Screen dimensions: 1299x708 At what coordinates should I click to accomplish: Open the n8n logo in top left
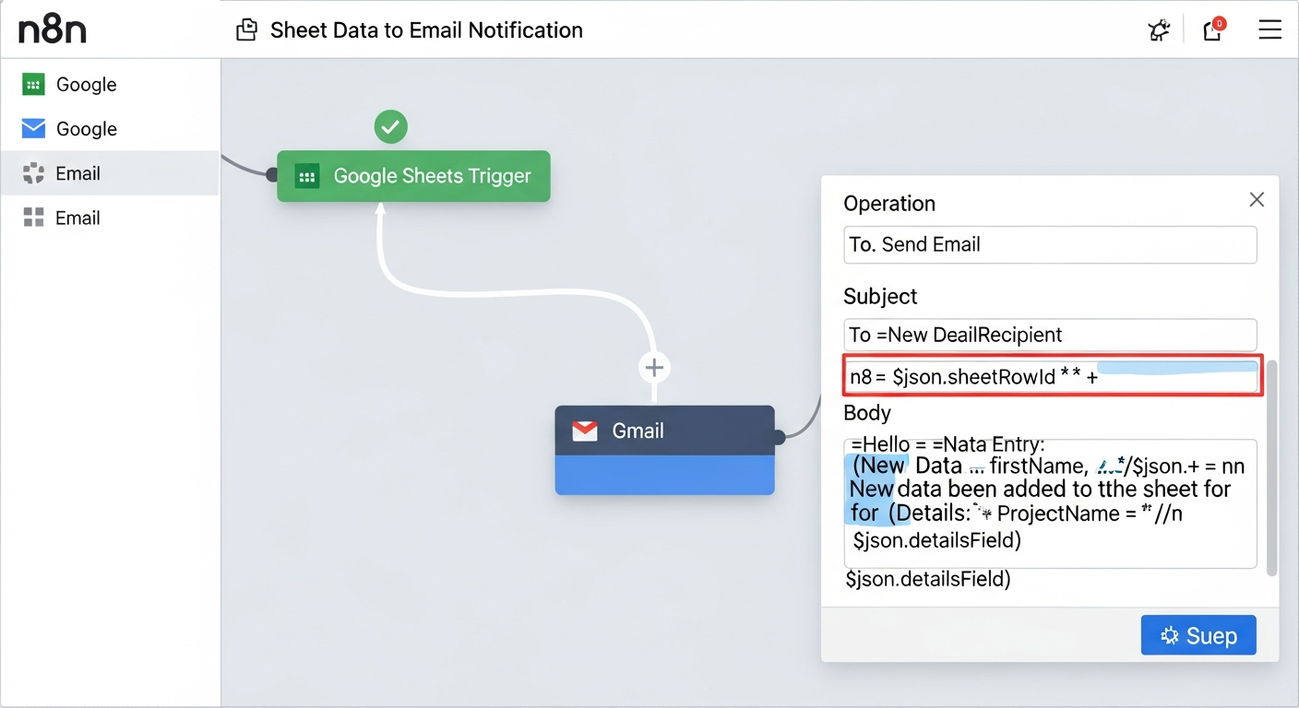pyautogui.click(x=52, y=29)
